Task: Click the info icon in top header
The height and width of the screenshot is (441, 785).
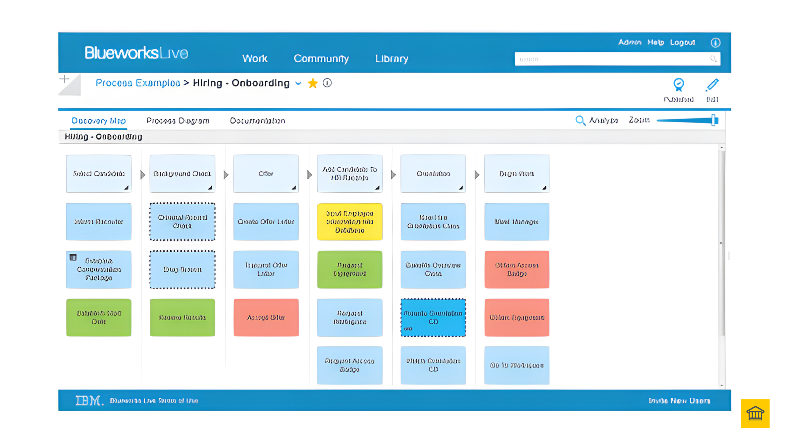Action: (715, 43)
